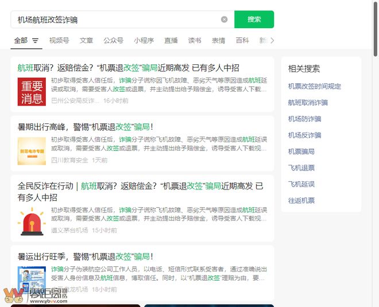
Task: Click the green 搜索 button
Action: [x=254, y=20]
